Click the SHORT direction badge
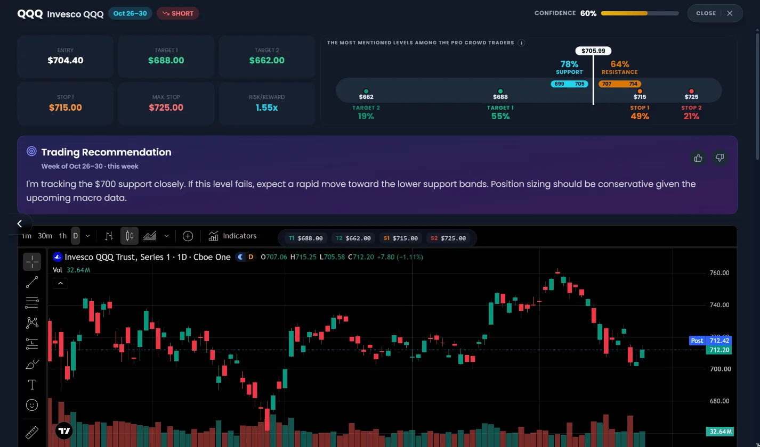Screen dimensions: 760x447 pos(177,13)
